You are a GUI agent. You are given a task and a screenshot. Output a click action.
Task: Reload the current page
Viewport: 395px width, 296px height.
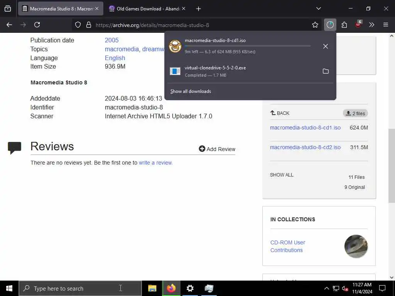pos(37,25)
